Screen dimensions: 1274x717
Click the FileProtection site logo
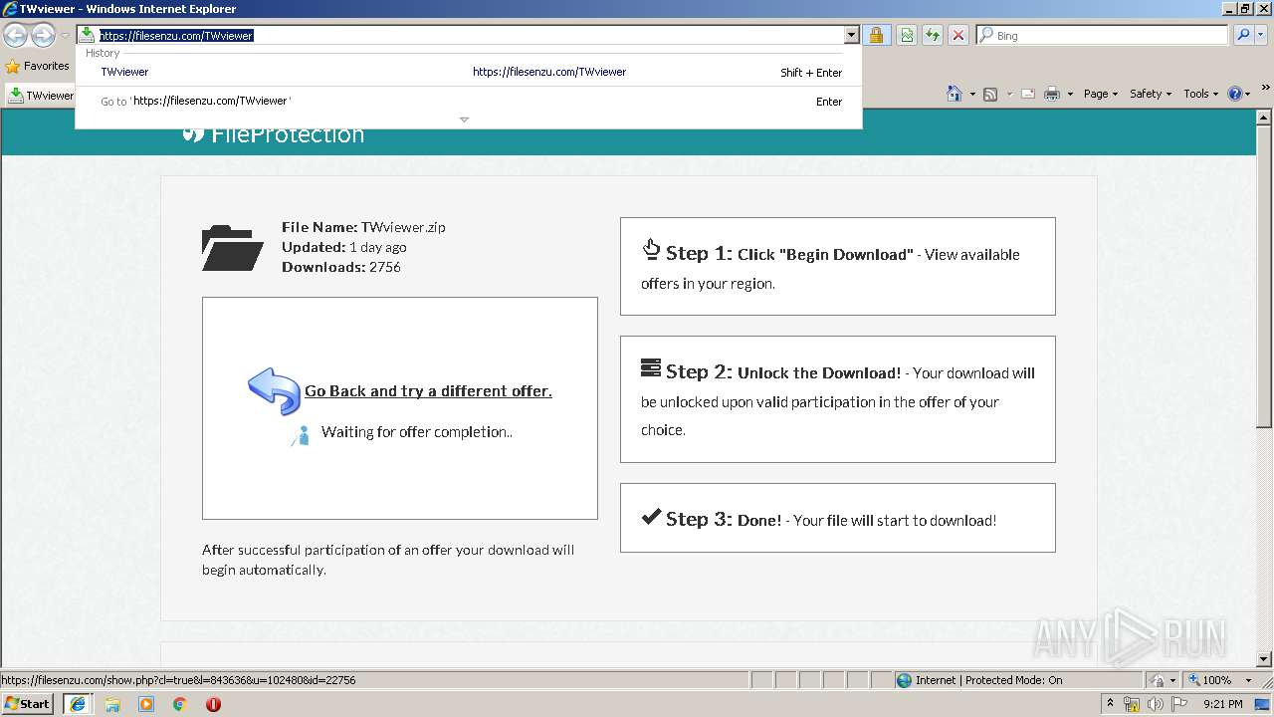[x=274, y=133]
